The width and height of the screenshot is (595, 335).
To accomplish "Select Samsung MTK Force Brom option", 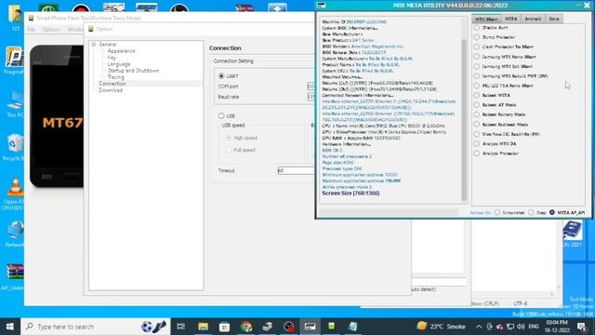I will [x=477, y=57].
